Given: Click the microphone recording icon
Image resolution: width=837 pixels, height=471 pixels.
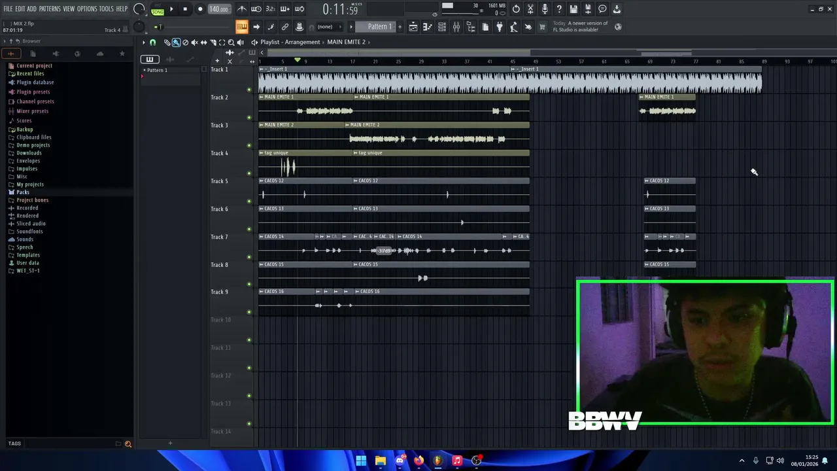Looking at the screenshot, I should pyautogui.click(x=545, y=9).
